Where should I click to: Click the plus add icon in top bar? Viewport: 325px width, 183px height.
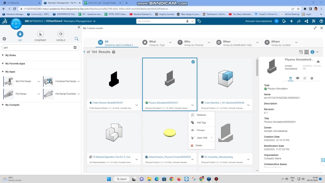pos(291,21)
